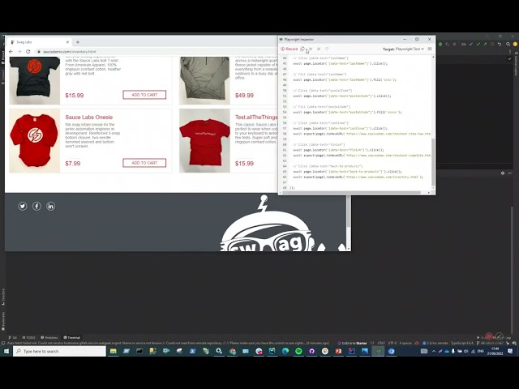
Task: Add the $15.99 Bolt T-Shirt to cart
Action: [144, 95]
